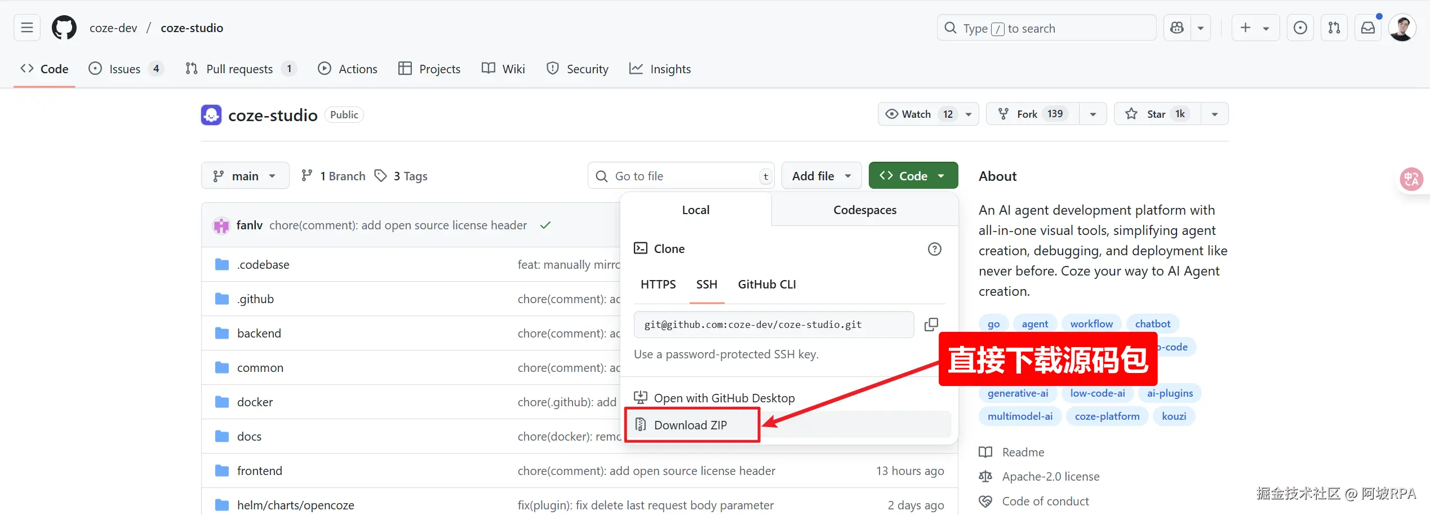Switch to the Projects tab
This screenshot has width=1430, height=515.
[x=429, y=69]
